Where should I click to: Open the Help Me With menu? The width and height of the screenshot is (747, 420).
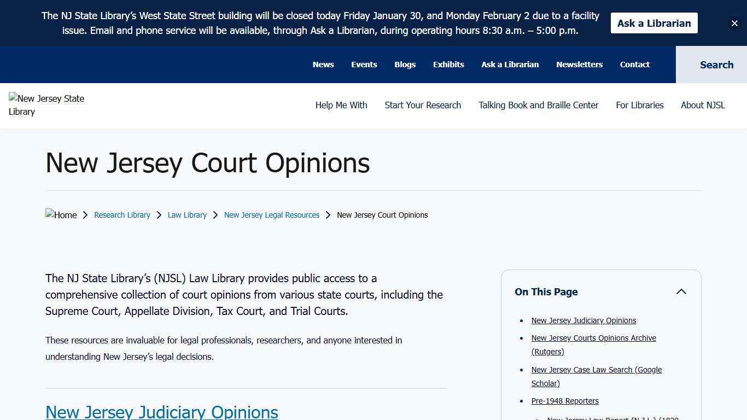click(x=341, y=105)
